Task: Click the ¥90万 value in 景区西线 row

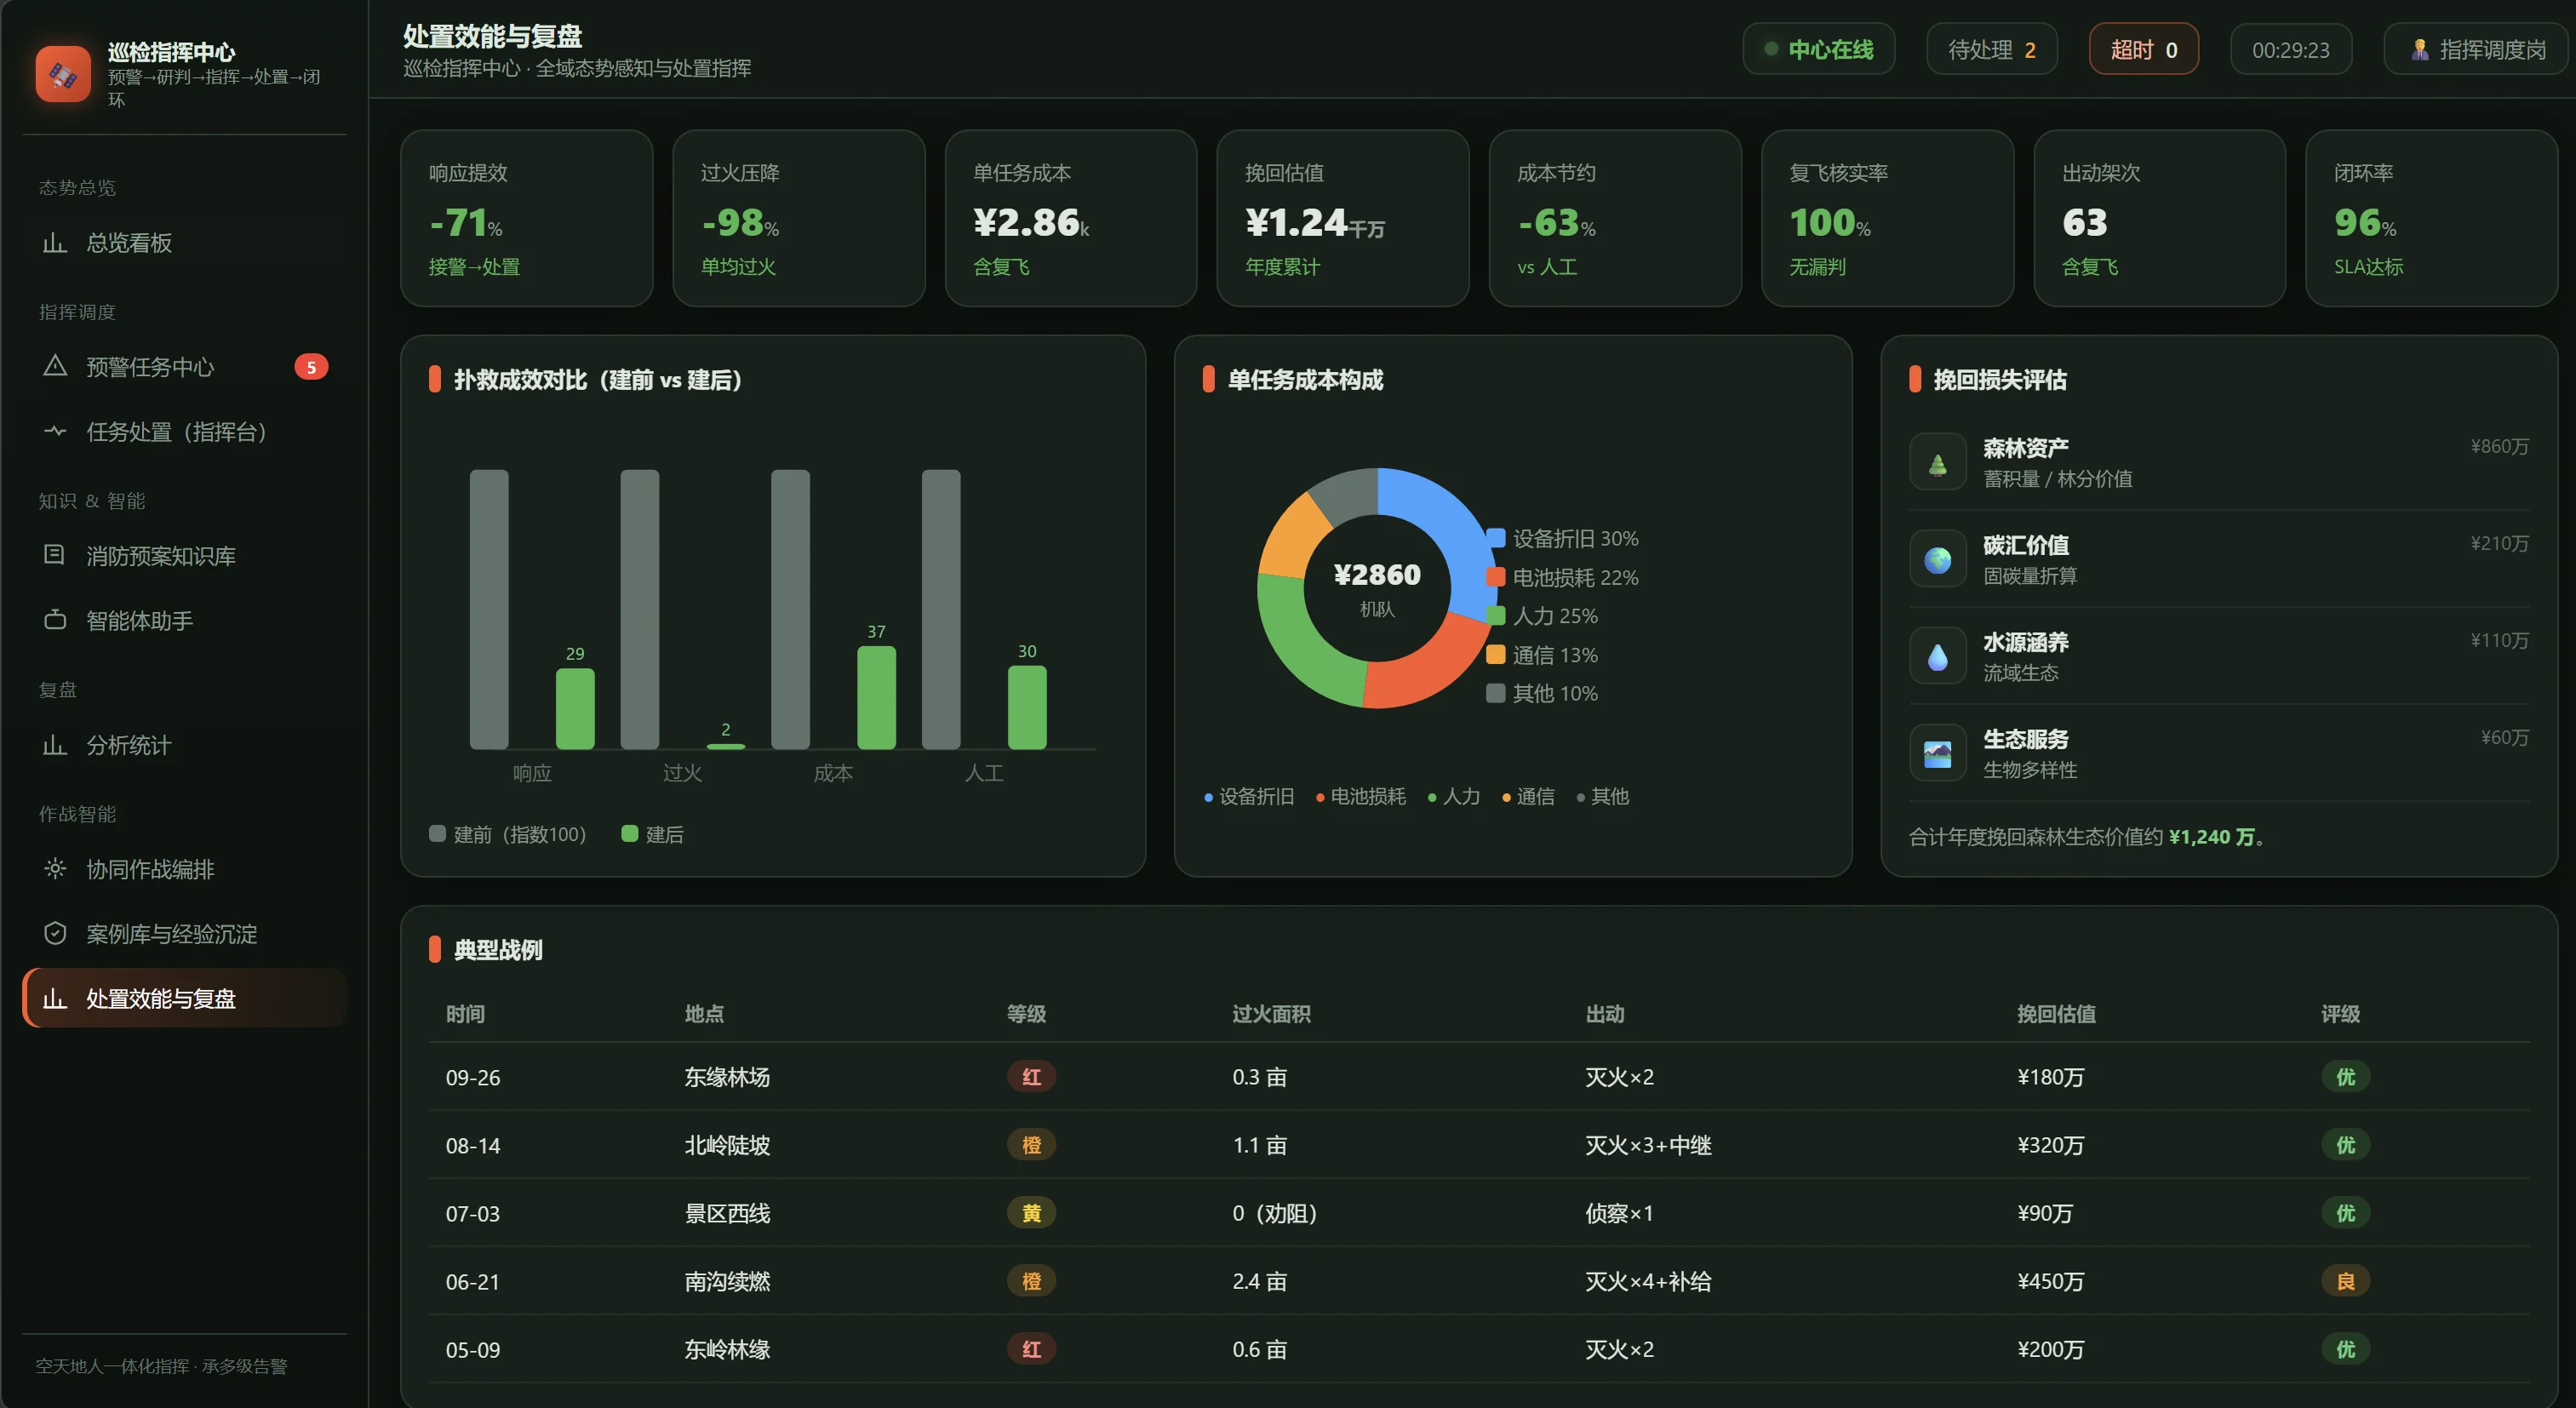Action: pyautogui.click(x=2045, y=1213)
